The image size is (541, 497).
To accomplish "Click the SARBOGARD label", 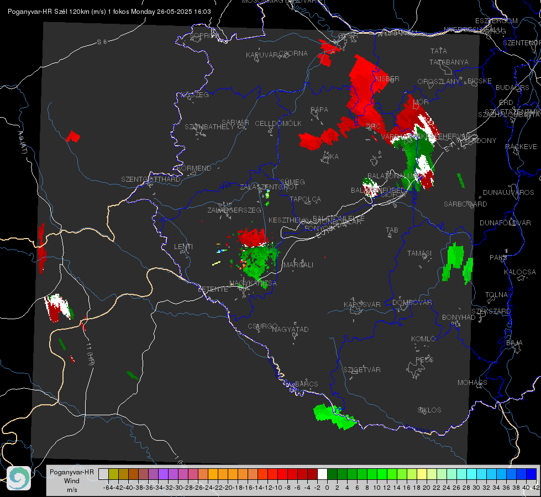I will coord(465,204).
